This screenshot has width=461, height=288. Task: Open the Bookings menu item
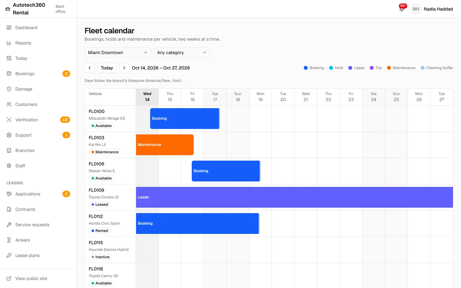(38, 74)
